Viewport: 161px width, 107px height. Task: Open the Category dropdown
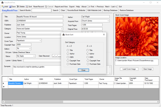tap(62, 29)
